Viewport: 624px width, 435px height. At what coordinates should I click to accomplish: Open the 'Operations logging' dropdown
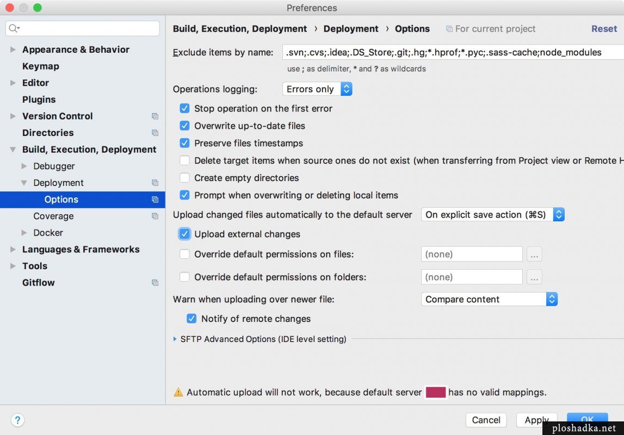click(x=347, y=89)
